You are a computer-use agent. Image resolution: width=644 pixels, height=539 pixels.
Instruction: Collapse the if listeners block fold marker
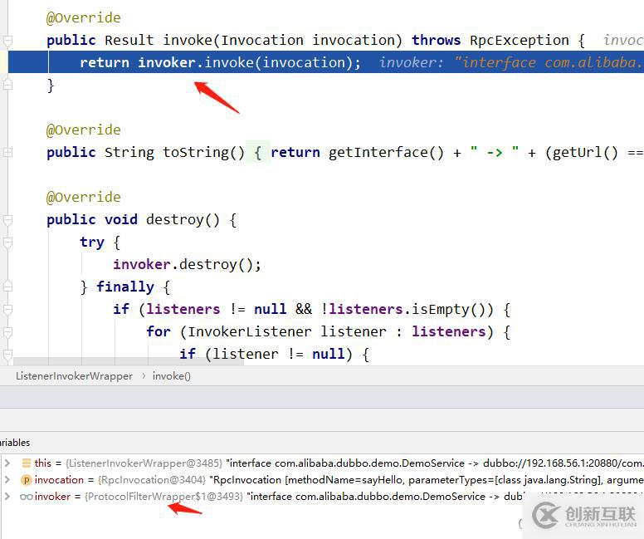(7, 310)
